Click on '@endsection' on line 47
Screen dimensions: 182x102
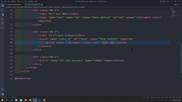[23, 78]
